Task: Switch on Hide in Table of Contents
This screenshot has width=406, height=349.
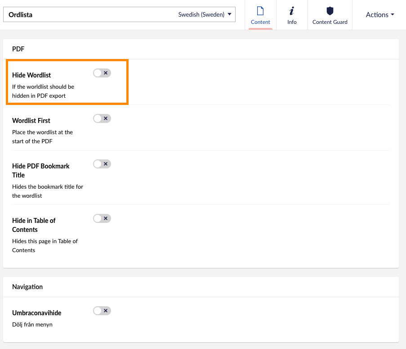Action: click(x=102, y=218)
